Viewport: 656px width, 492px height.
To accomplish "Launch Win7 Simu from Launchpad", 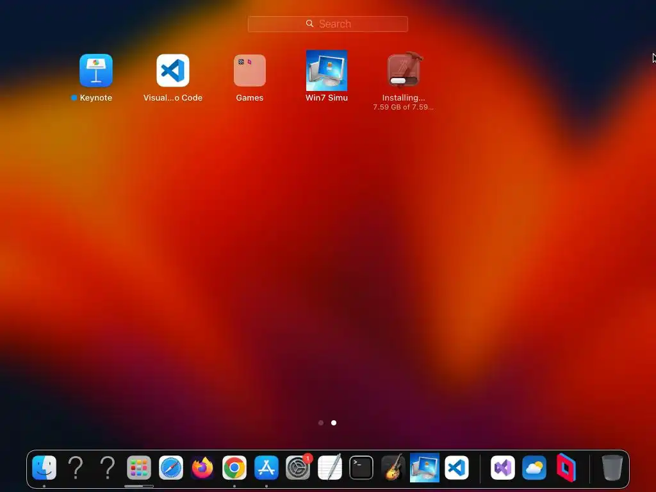I will point(326,70).
